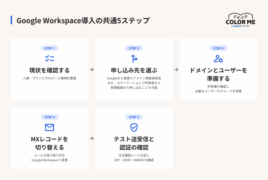Select the STEP 4 badge
The width and height of the screenshot is (268, 180).
(49, 117)
